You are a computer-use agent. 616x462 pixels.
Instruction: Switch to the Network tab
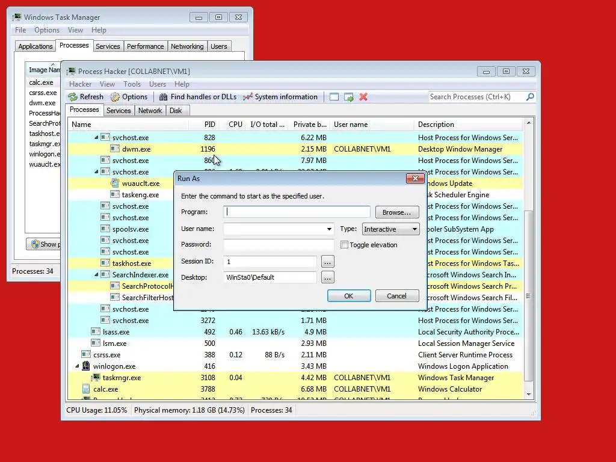pyautogui.click(x=150, y=111)
